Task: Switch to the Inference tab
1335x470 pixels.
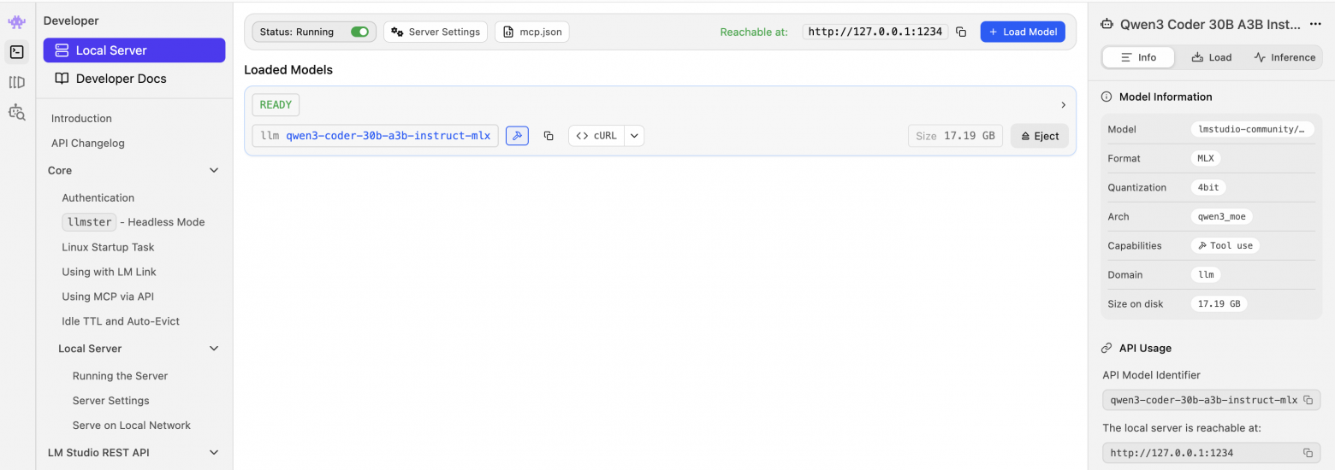Action: (1285, 57)
